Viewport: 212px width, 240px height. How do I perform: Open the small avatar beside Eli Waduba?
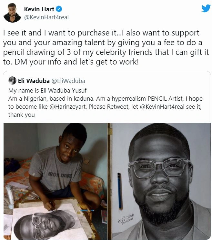(13, 81)
